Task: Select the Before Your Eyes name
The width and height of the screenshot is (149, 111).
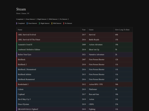Action: (25, 55)
